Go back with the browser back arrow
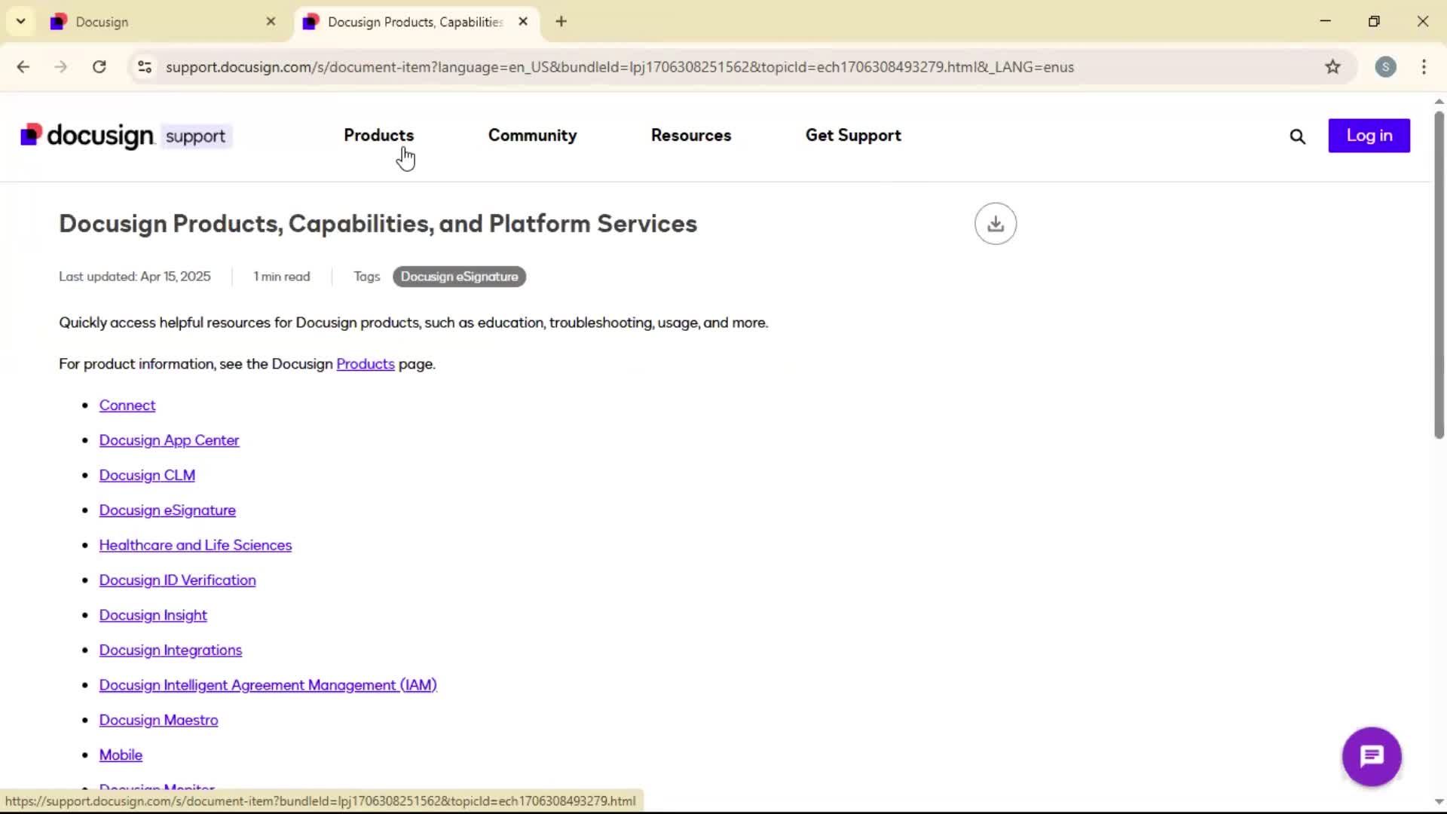Image resolution: width=1447 pixels, height=814 pixels. tap(23, 67)
